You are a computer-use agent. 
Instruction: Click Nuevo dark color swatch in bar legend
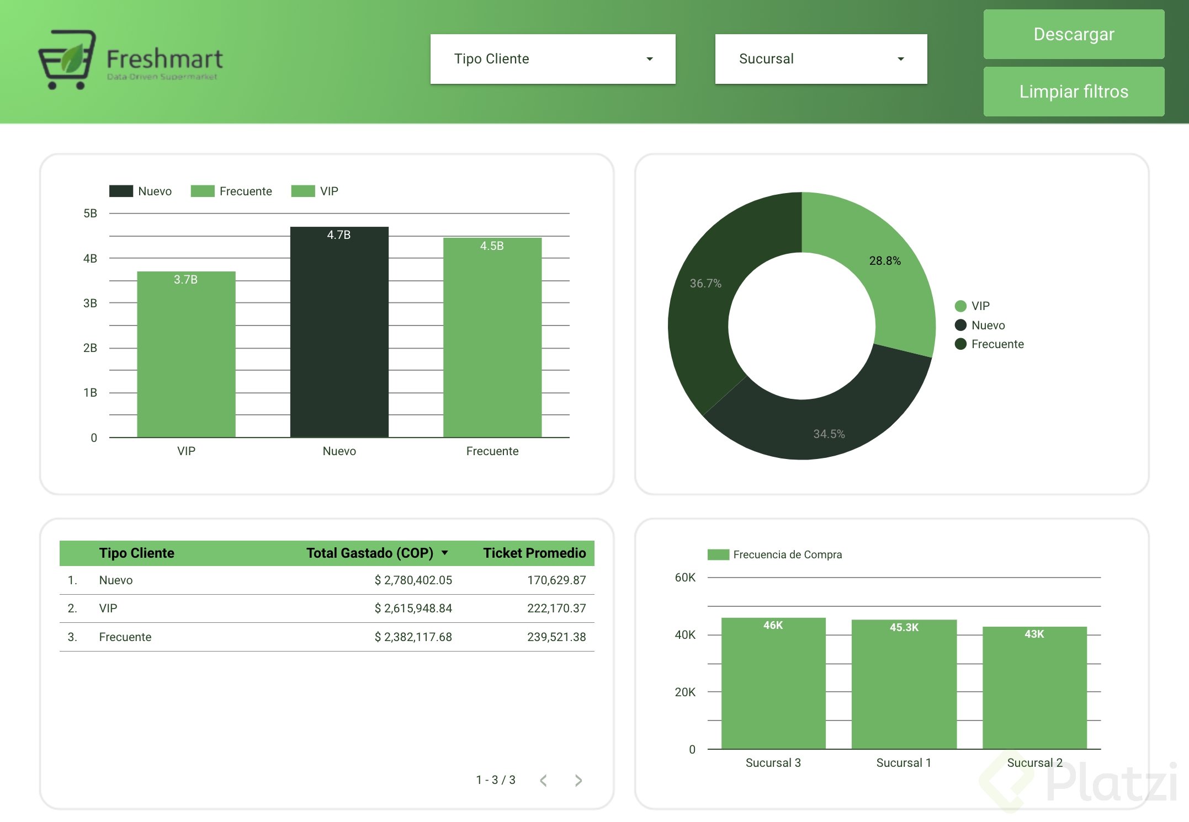(121, 191)
